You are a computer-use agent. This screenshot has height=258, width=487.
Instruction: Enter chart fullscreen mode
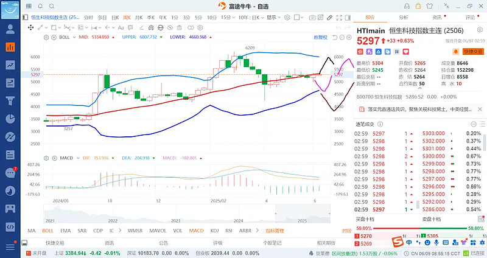(x=339, y=18)
